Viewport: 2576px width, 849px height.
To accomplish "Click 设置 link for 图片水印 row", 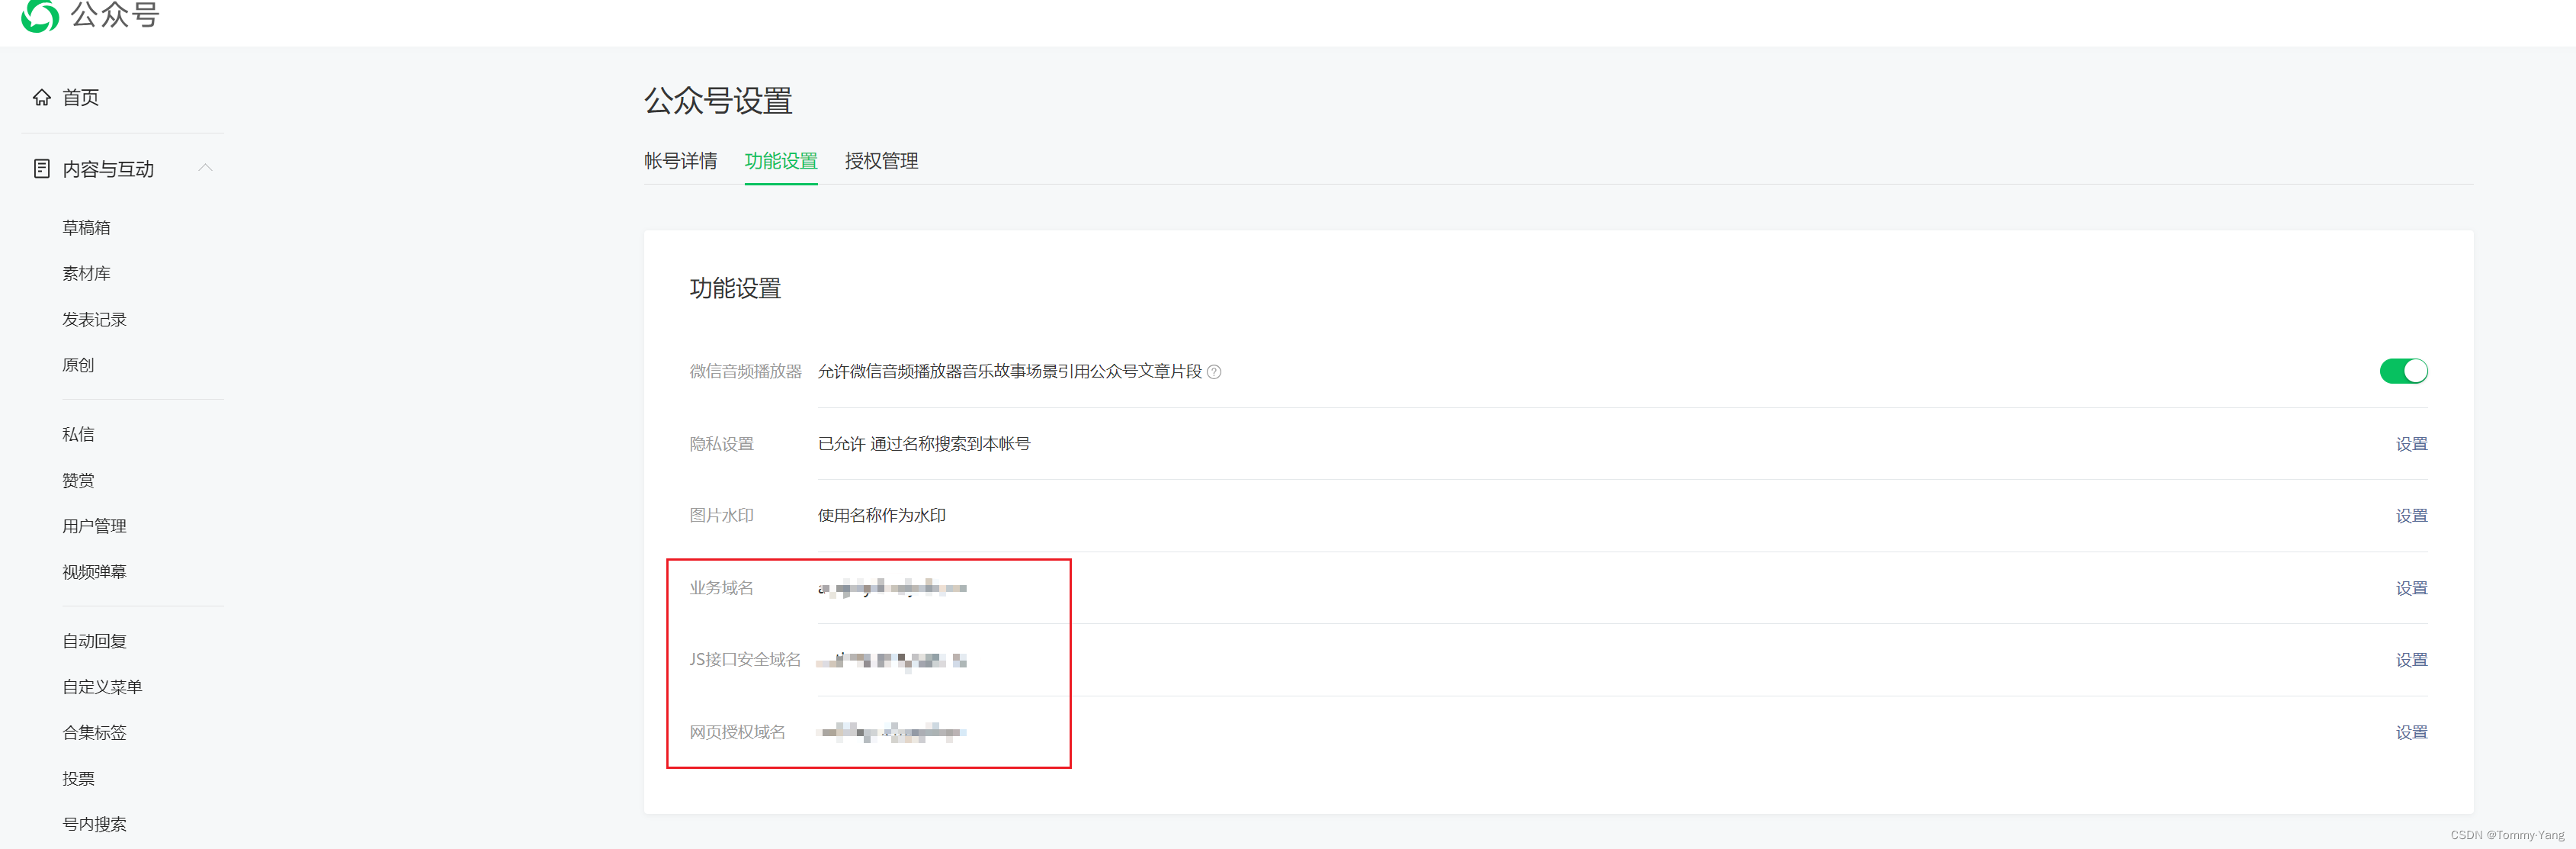I will pos(2411,516).
